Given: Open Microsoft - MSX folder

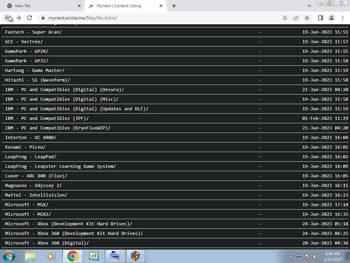Looking at the screenshot, I should [27, 205].
